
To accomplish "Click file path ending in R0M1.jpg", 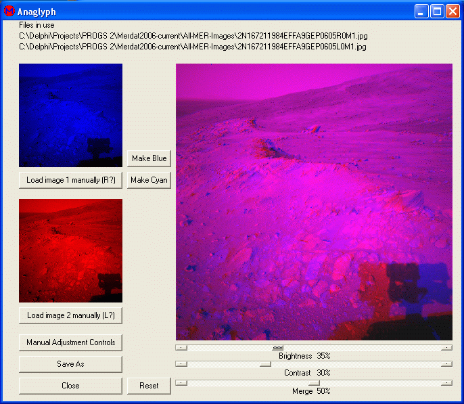I will coord(193,36).
